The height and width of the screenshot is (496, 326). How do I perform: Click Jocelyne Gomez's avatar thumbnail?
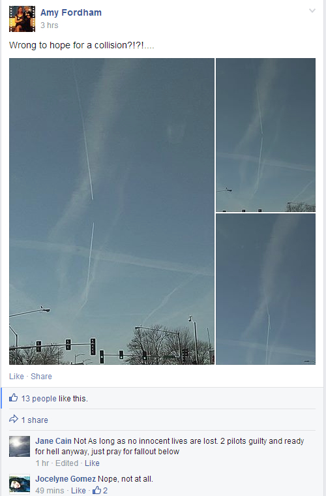click(20, 484)
